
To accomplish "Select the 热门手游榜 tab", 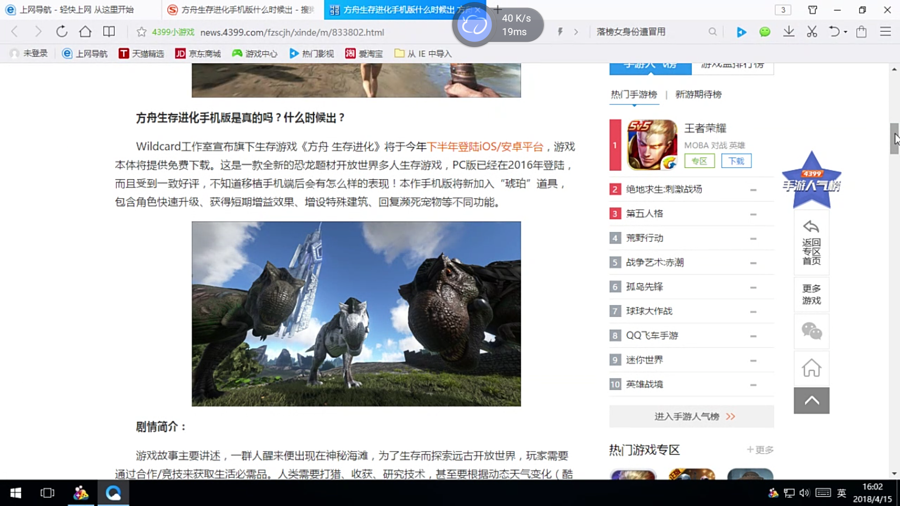I will 634,95.
